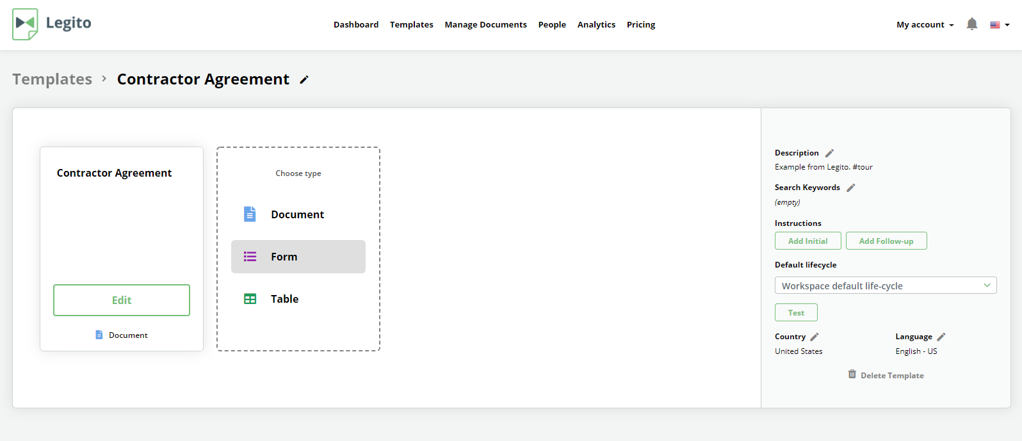Click the 'Default lifecycle' label
This screenshot has width=1022, height=441.
point(806,265)
